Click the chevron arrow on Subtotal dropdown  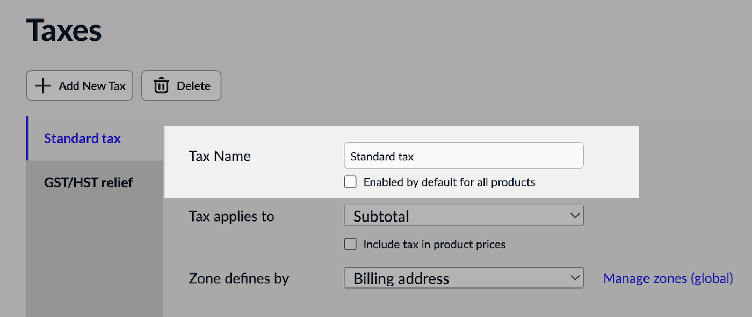point(574,216)
